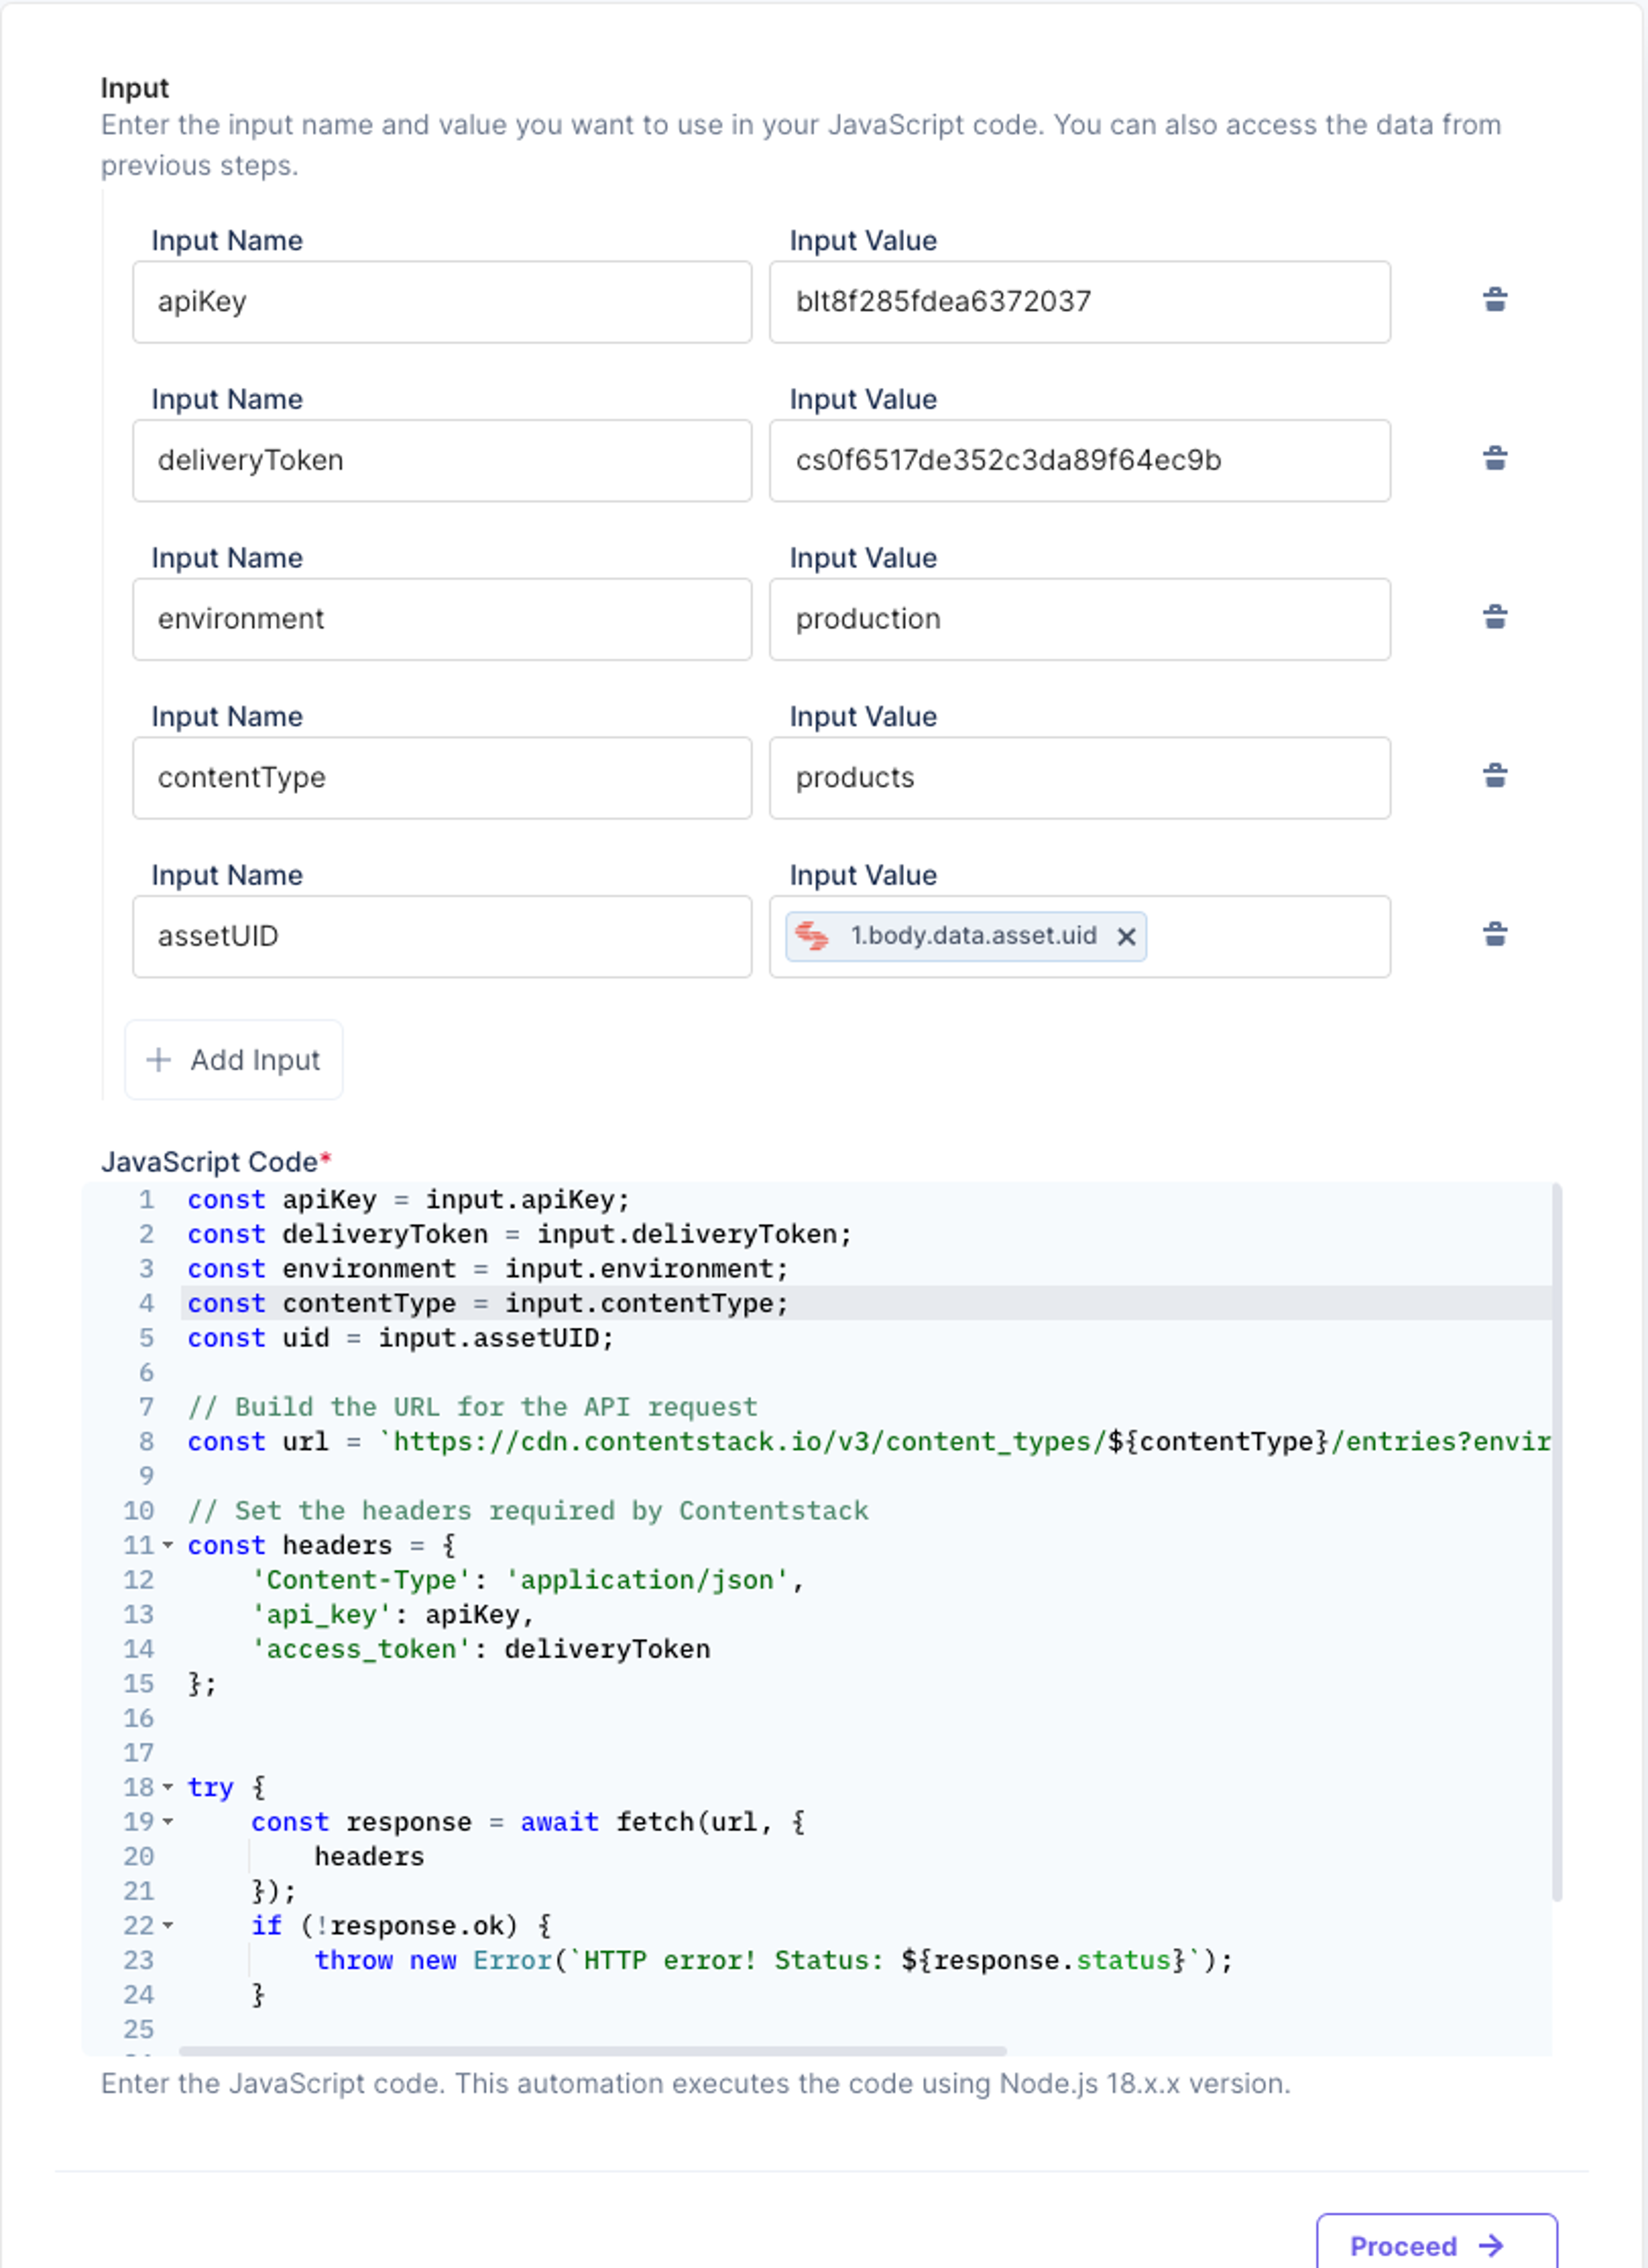This screenshot has width=1648, height=2268.
Task: Remove the 1.body.data.asset.uid tag
Action: click(x=1126, y=936)
